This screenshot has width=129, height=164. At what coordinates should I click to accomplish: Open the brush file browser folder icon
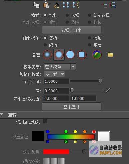pyautogui.click(x=110, y=55)
